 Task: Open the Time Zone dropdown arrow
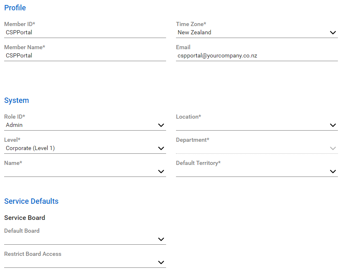(x=333, y=33)
